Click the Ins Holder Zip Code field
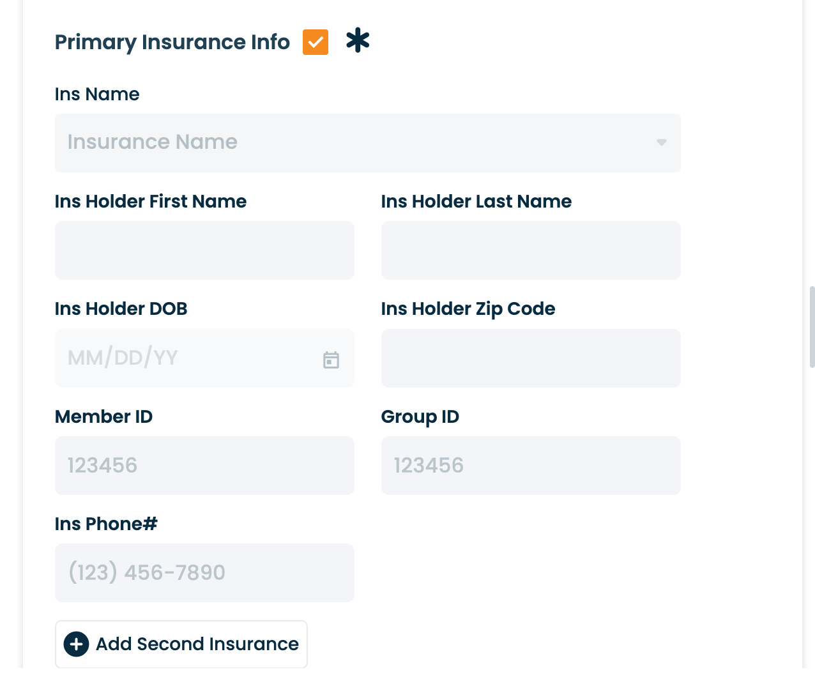The image size is (815, 700). [x=530, y=358]
